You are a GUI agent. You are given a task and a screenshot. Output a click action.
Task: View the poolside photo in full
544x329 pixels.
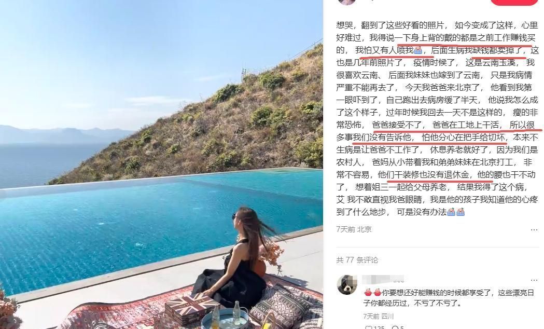tap(161, 164)
